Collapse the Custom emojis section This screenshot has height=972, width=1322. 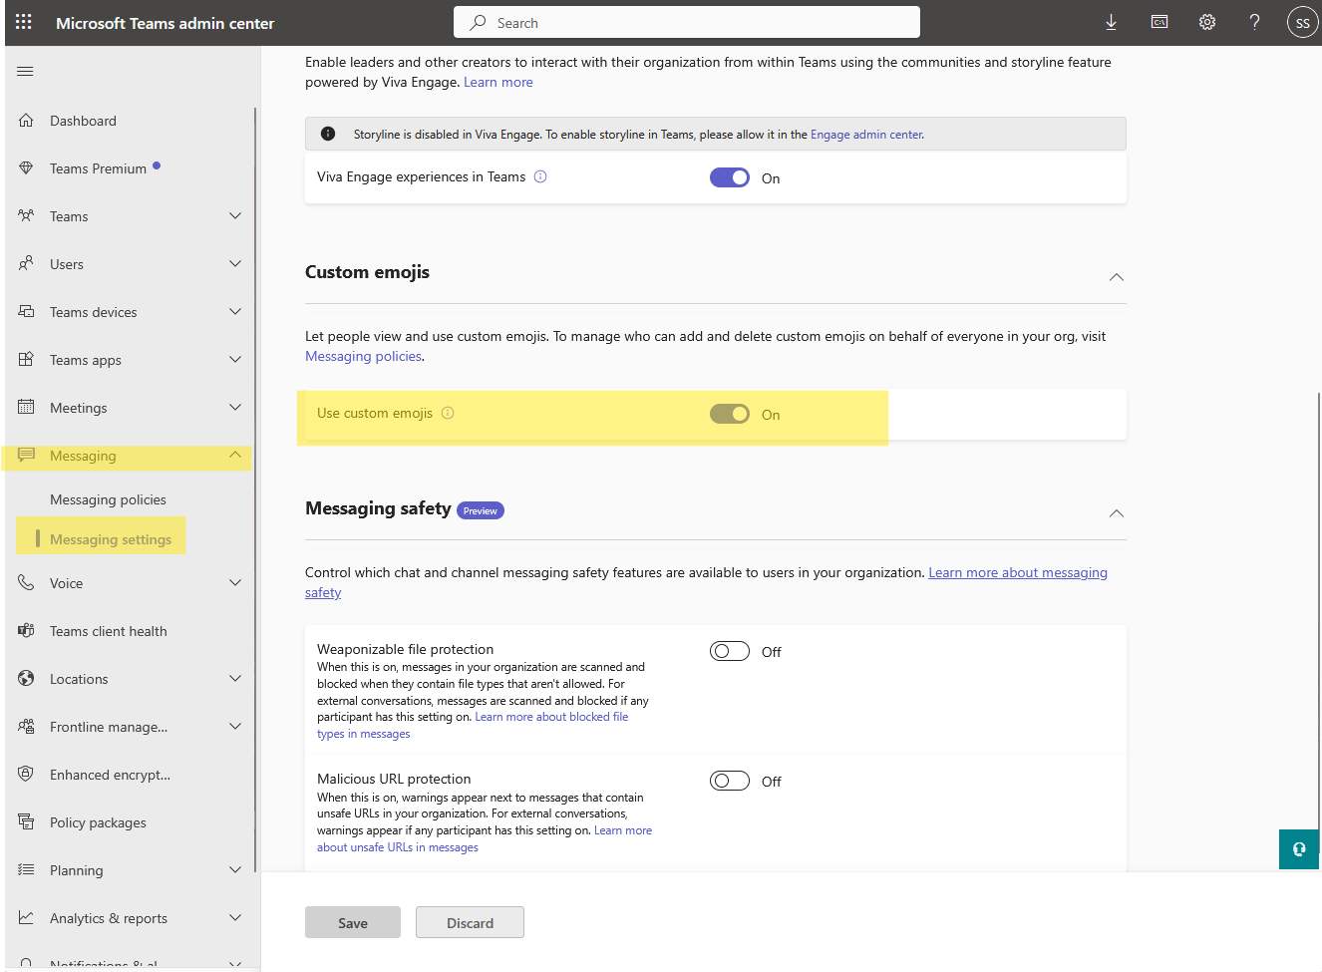pyautogui.click(x=1116, y=277)
